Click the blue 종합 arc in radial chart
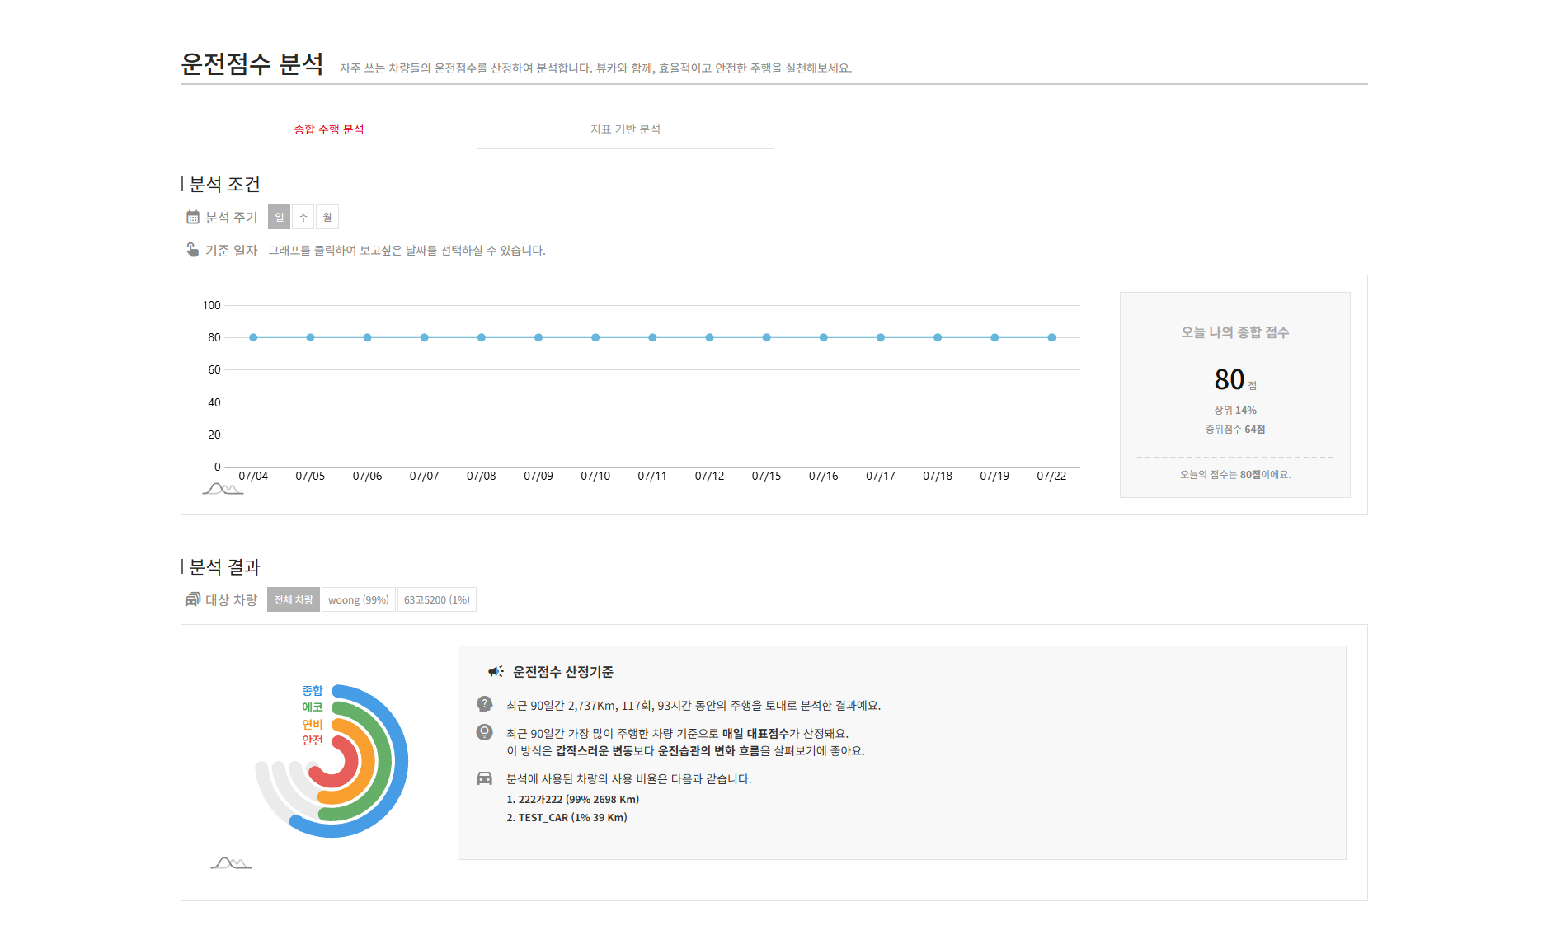Screen dimensions: 1547x935 (x=401, y=762)
